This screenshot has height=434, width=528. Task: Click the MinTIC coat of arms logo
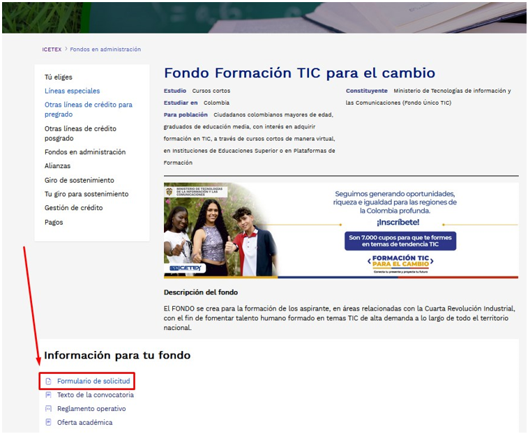169,192
